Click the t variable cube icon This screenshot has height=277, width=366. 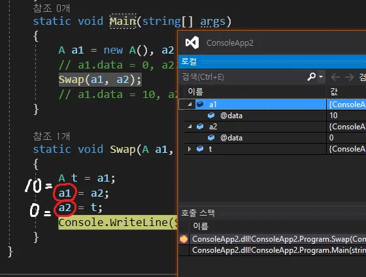click(x=200, y=149)
